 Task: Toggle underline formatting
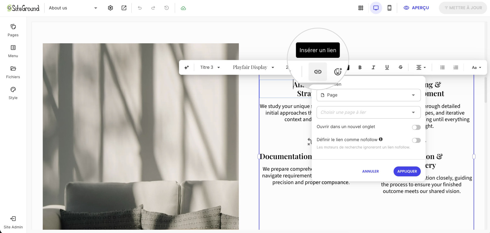[387, 67]
